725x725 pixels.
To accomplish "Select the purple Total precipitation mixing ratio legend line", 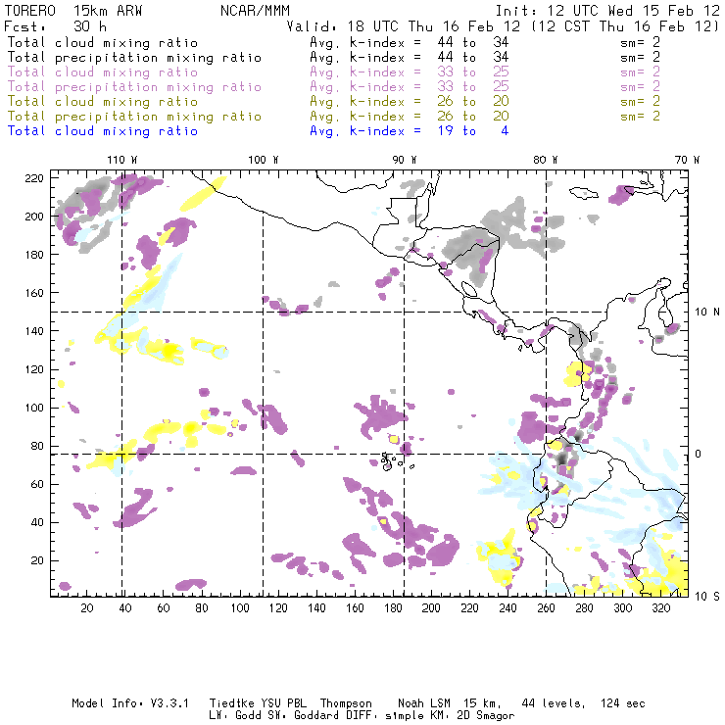I will 134,87.
